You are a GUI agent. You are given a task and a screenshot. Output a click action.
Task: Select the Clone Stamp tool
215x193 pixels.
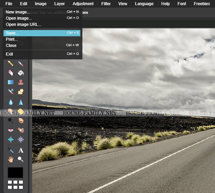tap(21, 82)
